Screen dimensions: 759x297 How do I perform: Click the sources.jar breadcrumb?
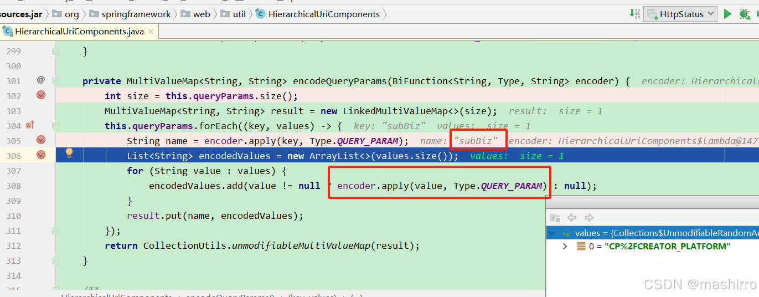[x=21, y=14]
